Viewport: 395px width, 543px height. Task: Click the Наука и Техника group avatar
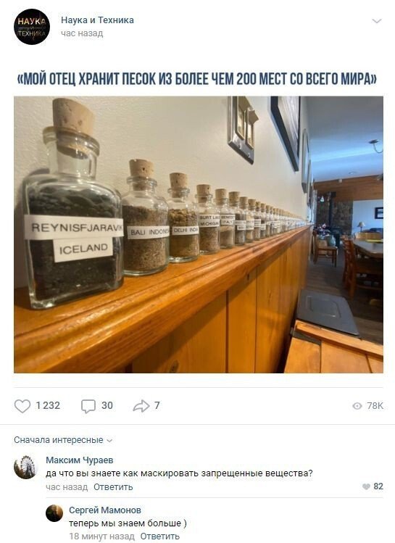tap(32, 27)
